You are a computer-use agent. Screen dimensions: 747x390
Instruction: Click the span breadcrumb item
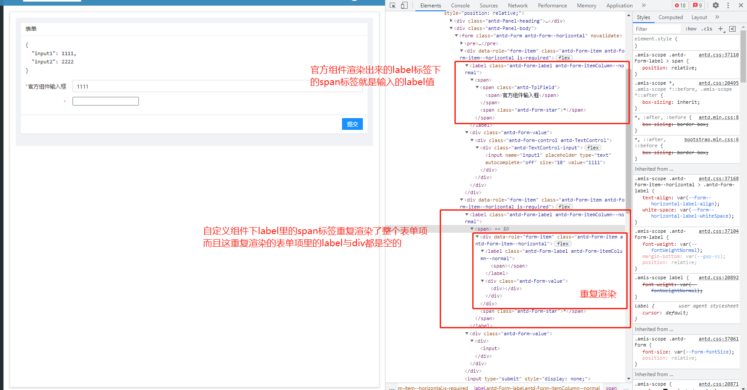[611, 388]
